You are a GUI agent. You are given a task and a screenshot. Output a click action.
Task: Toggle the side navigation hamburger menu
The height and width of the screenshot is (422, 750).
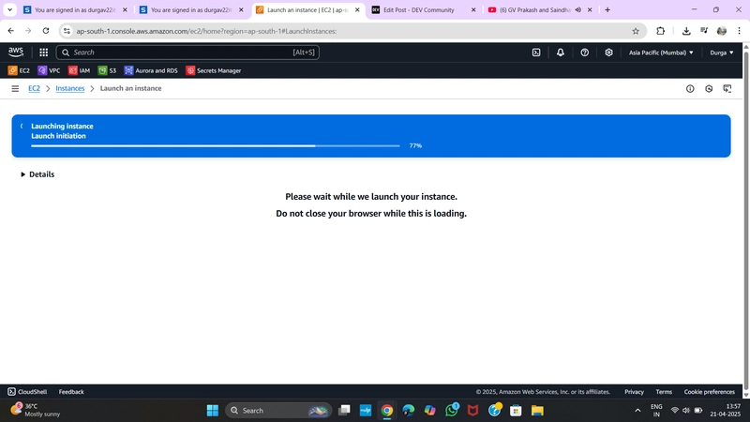click(x=15, y=88)
